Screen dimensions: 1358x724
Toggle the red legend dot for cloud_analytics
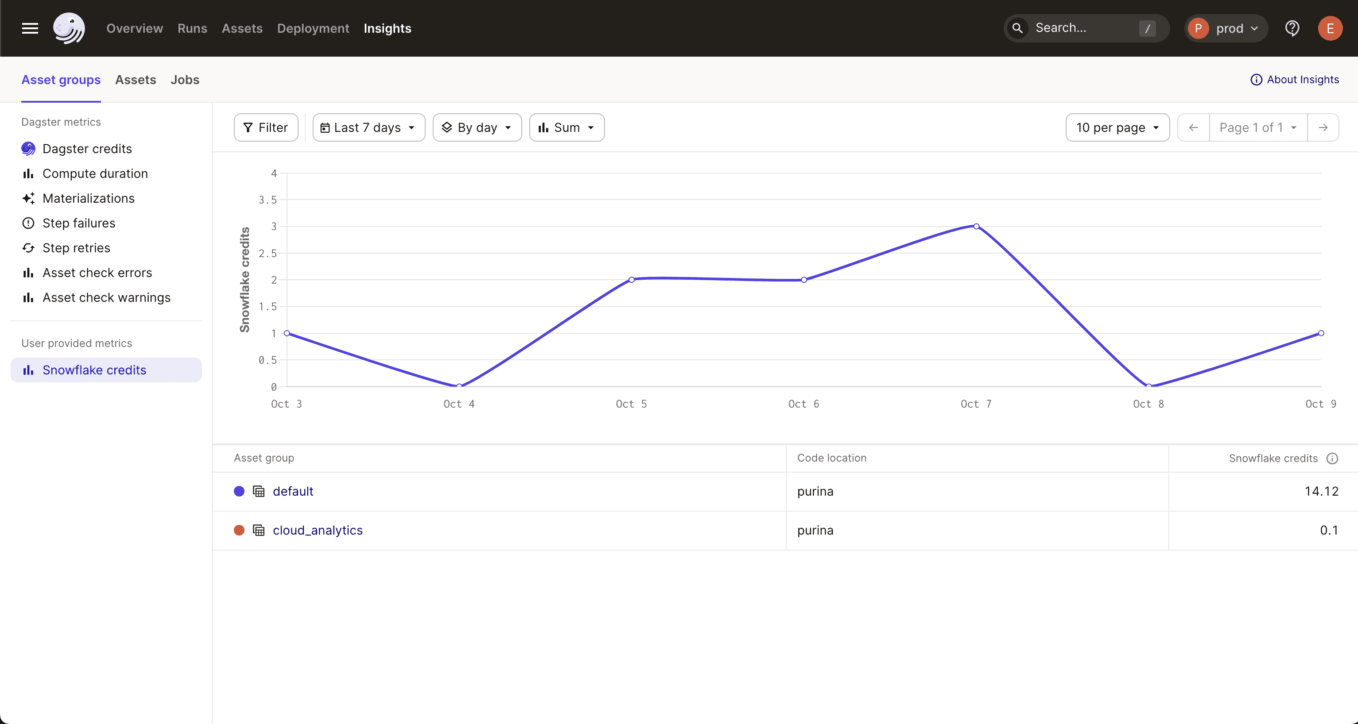[x=239, y=530]
